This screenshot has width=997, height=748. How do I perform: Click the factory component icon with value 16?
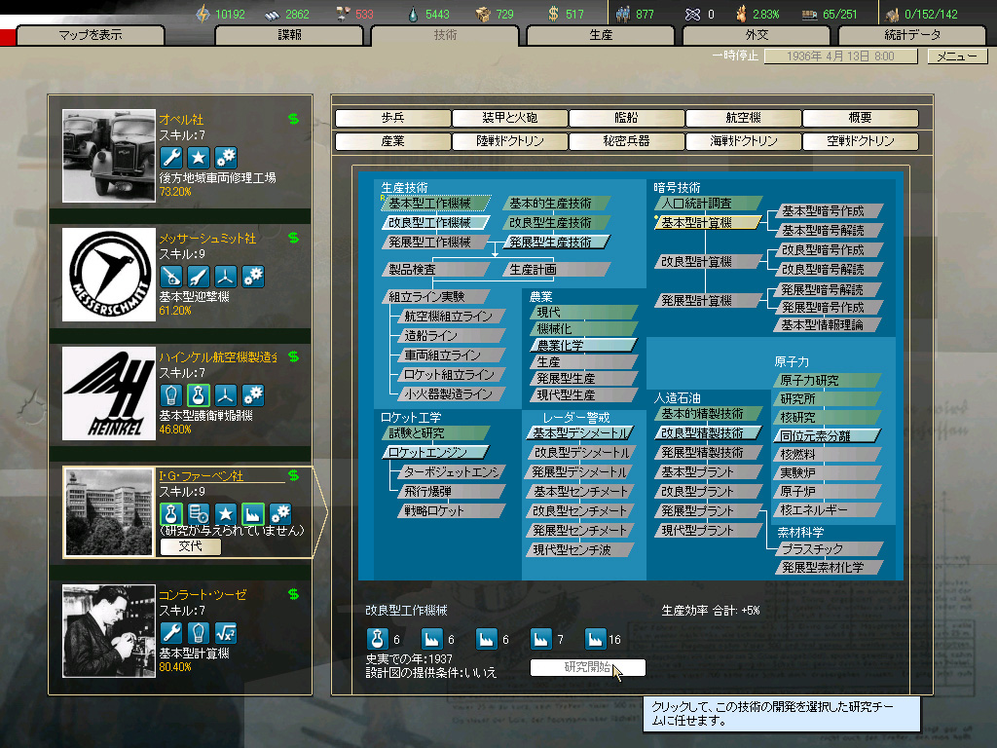coord(595,639)
